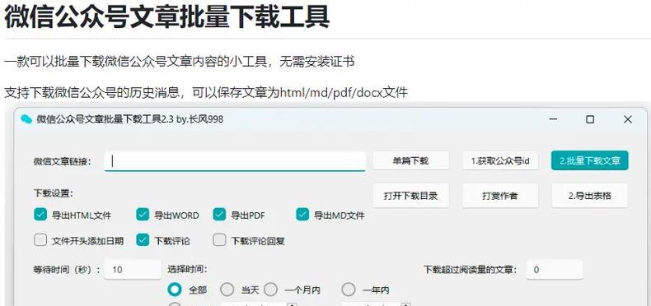This screenshot has width=651, height=306.
Task: Click the text line 一款可以批量下载微信公众号文章内容的小工具
Action: [180, 62]
